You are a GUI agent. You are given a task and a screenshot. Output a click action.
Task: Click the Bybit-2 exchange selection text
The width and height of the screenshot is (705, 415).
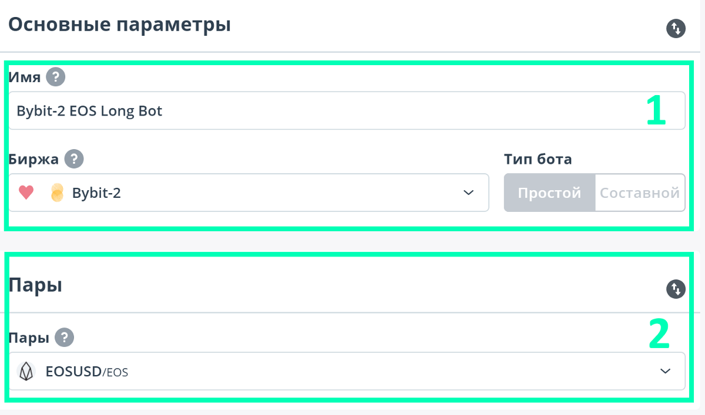(x=96, y=193)
